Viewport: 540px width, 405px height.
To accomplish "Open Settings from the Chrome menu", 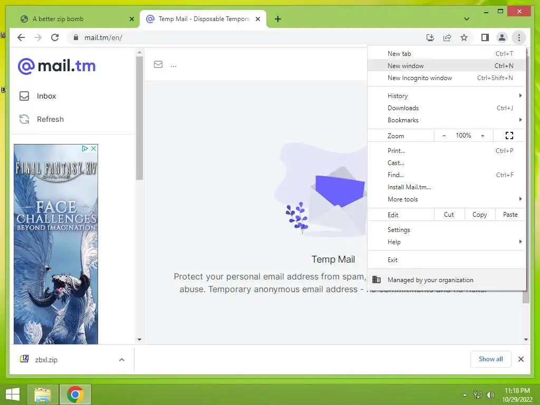I will 446,230.
